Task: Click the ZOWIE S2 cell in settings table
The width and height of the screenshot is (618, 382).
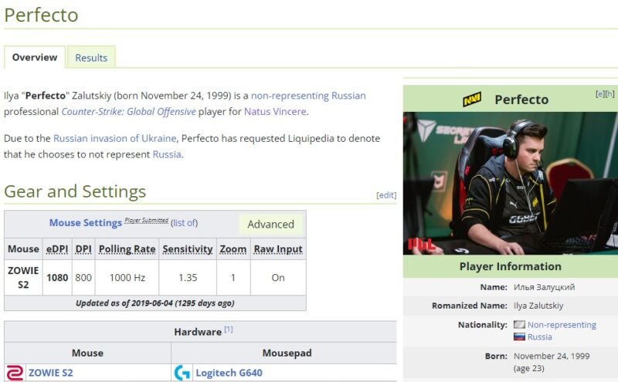Action: (x=23, y=278)
